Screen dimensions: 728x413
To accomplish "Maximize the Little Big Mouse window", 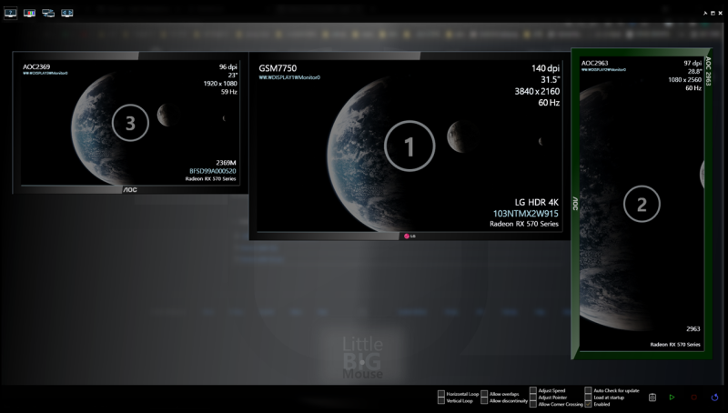I will point(713,14).
